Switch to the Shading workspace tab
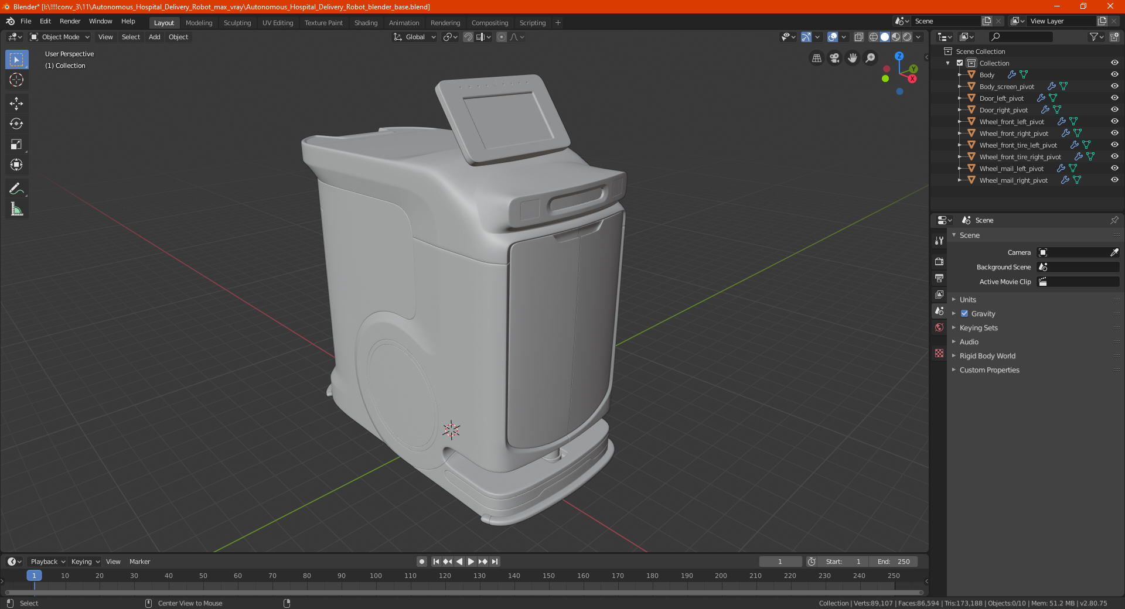The height and width of the screenshot is (609, 1125). click(x=366, y=23)
